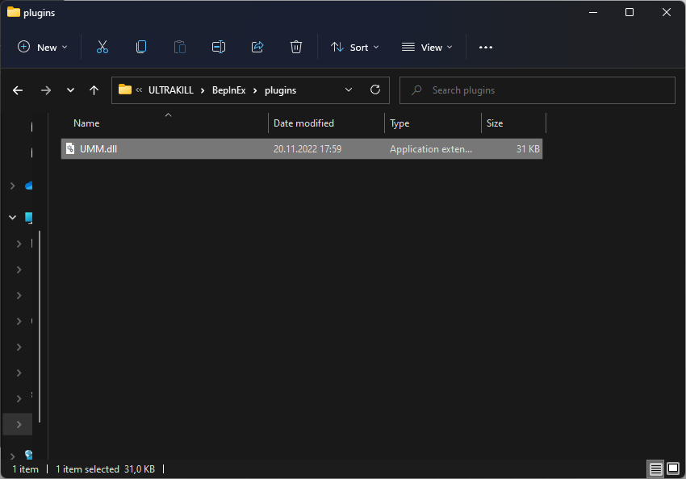Click BepInEx in address breadcrumb
686x479 pixels.
pyautogui.click(x=229, y=90)
